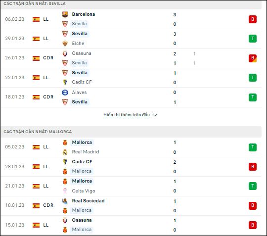267x236 pixels.
Task: Open the Mallorca vs Real Madrid match row
Action: tap(131, 147)
